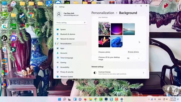Open Gaming settings category
Image resolution: width=181 pixels, height=102 pixels.
coord(71,62)
